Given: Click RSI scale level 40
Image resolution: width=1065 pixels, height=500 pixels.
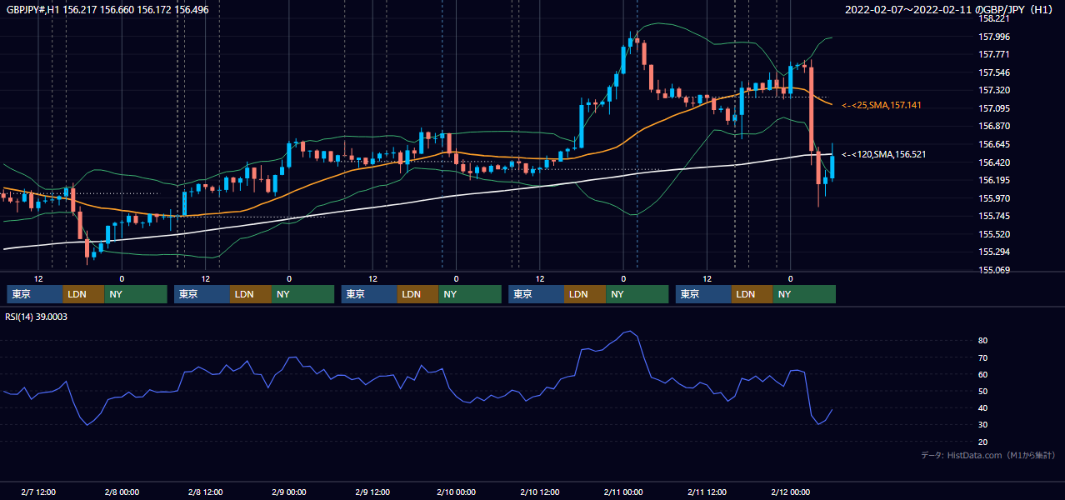Looking at the screenshot, I should coord(983,408).
